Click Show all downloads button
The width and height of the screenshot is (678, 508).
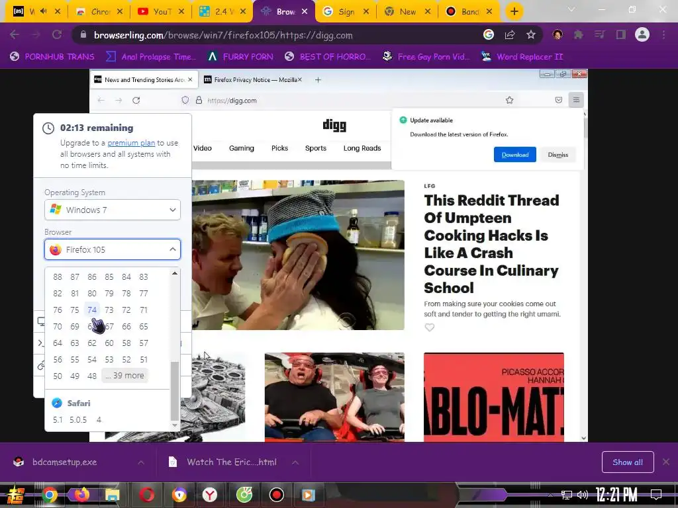click(628, 462)
